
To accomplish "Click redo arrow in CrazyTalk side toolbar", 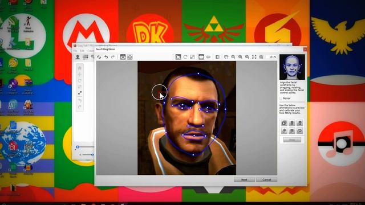I will tap(80, 107).
